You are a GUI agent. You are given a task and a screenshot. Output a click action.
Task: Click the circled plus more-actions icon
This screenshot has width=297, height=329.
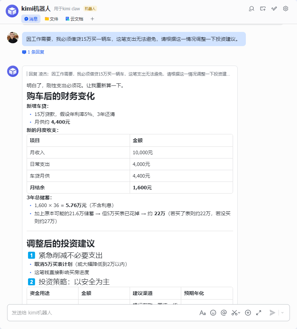click(248, 313)
